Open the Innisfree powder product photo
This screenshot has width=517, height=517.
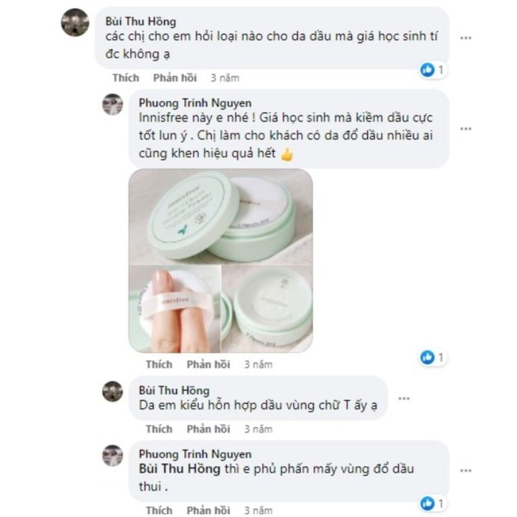(221, 260)
